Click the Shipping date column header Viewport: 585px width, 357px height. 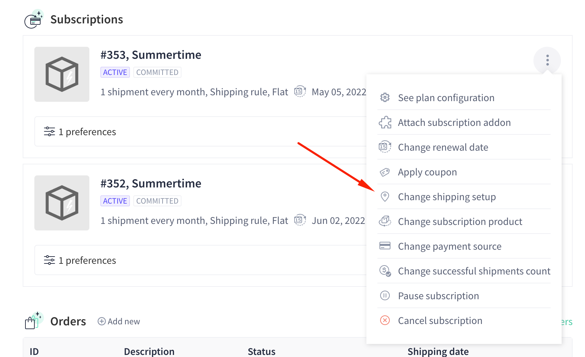[x=438, y=351]
